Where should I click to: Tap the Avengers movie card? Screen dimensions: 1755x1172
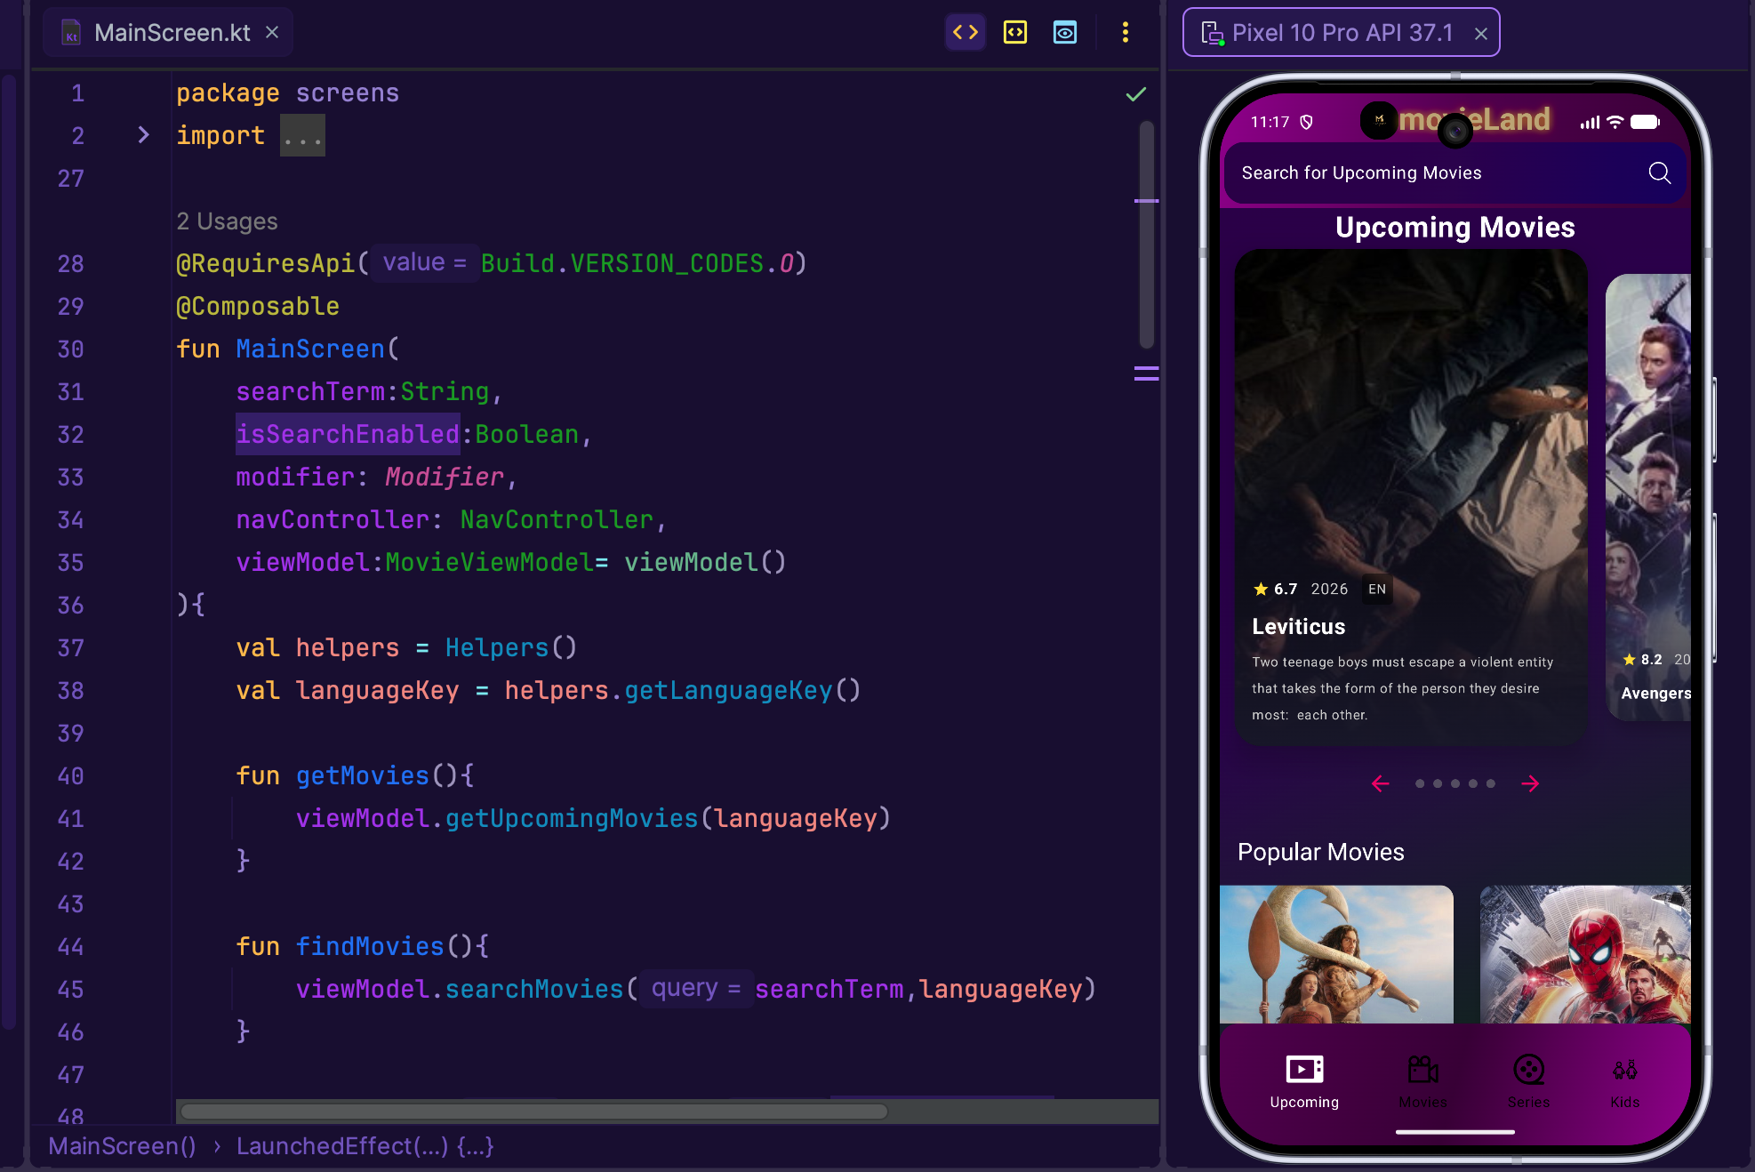tap(1648, 496)
